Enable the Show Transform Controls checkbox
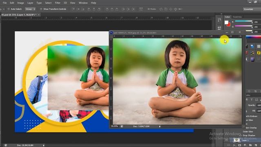Screen dimensions: 261x147 click(x=41, y=9)
